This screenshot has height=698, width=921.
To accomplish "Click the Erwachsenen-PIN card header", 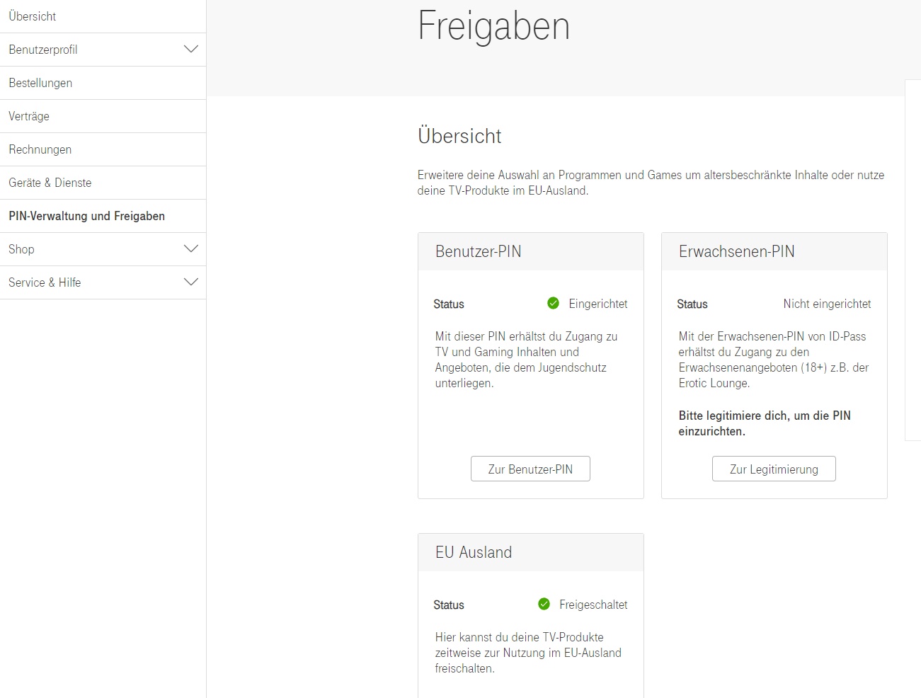I will [737, 251].
